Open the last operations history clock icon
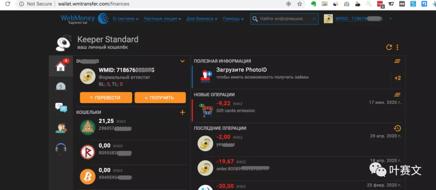 coord(398,128)
